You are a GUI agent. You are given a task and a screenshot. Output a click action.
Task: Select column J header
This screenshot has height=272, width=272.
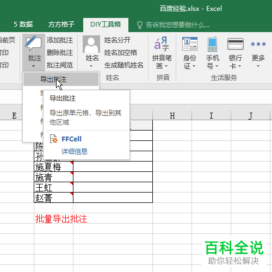(251, 115)
